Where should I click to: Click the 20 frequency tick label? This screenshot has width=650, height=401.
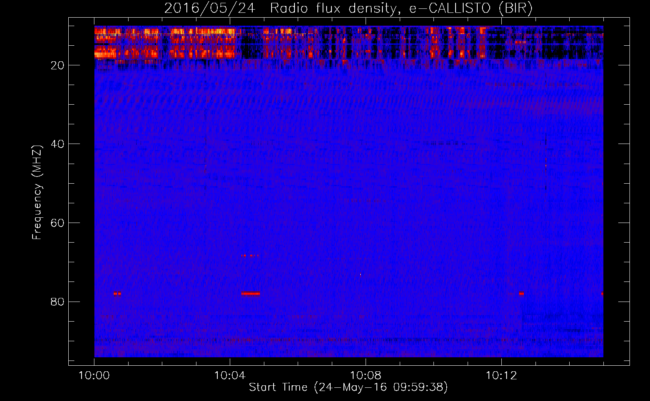click(x=57, y=65)
